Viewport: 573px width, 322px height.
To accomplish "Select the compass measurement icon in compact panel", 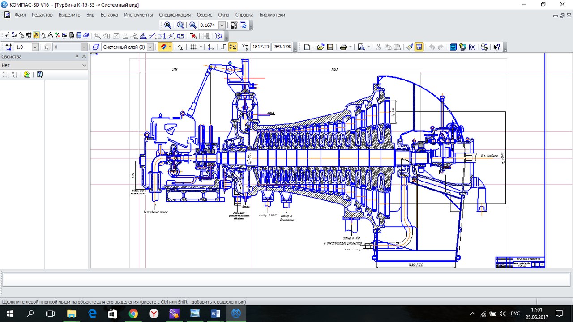I will click(50, 35).
